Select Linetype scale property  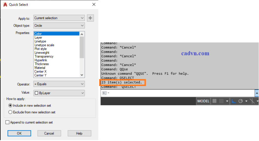tap(57, 45)
